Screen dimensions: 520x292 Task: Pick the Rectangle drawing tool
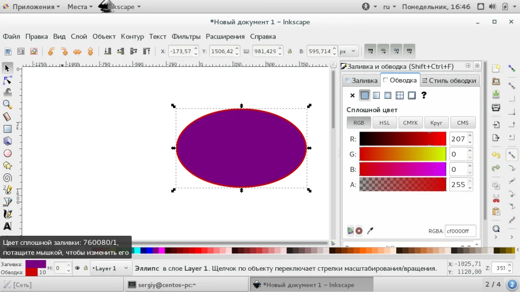pos(8,129)
